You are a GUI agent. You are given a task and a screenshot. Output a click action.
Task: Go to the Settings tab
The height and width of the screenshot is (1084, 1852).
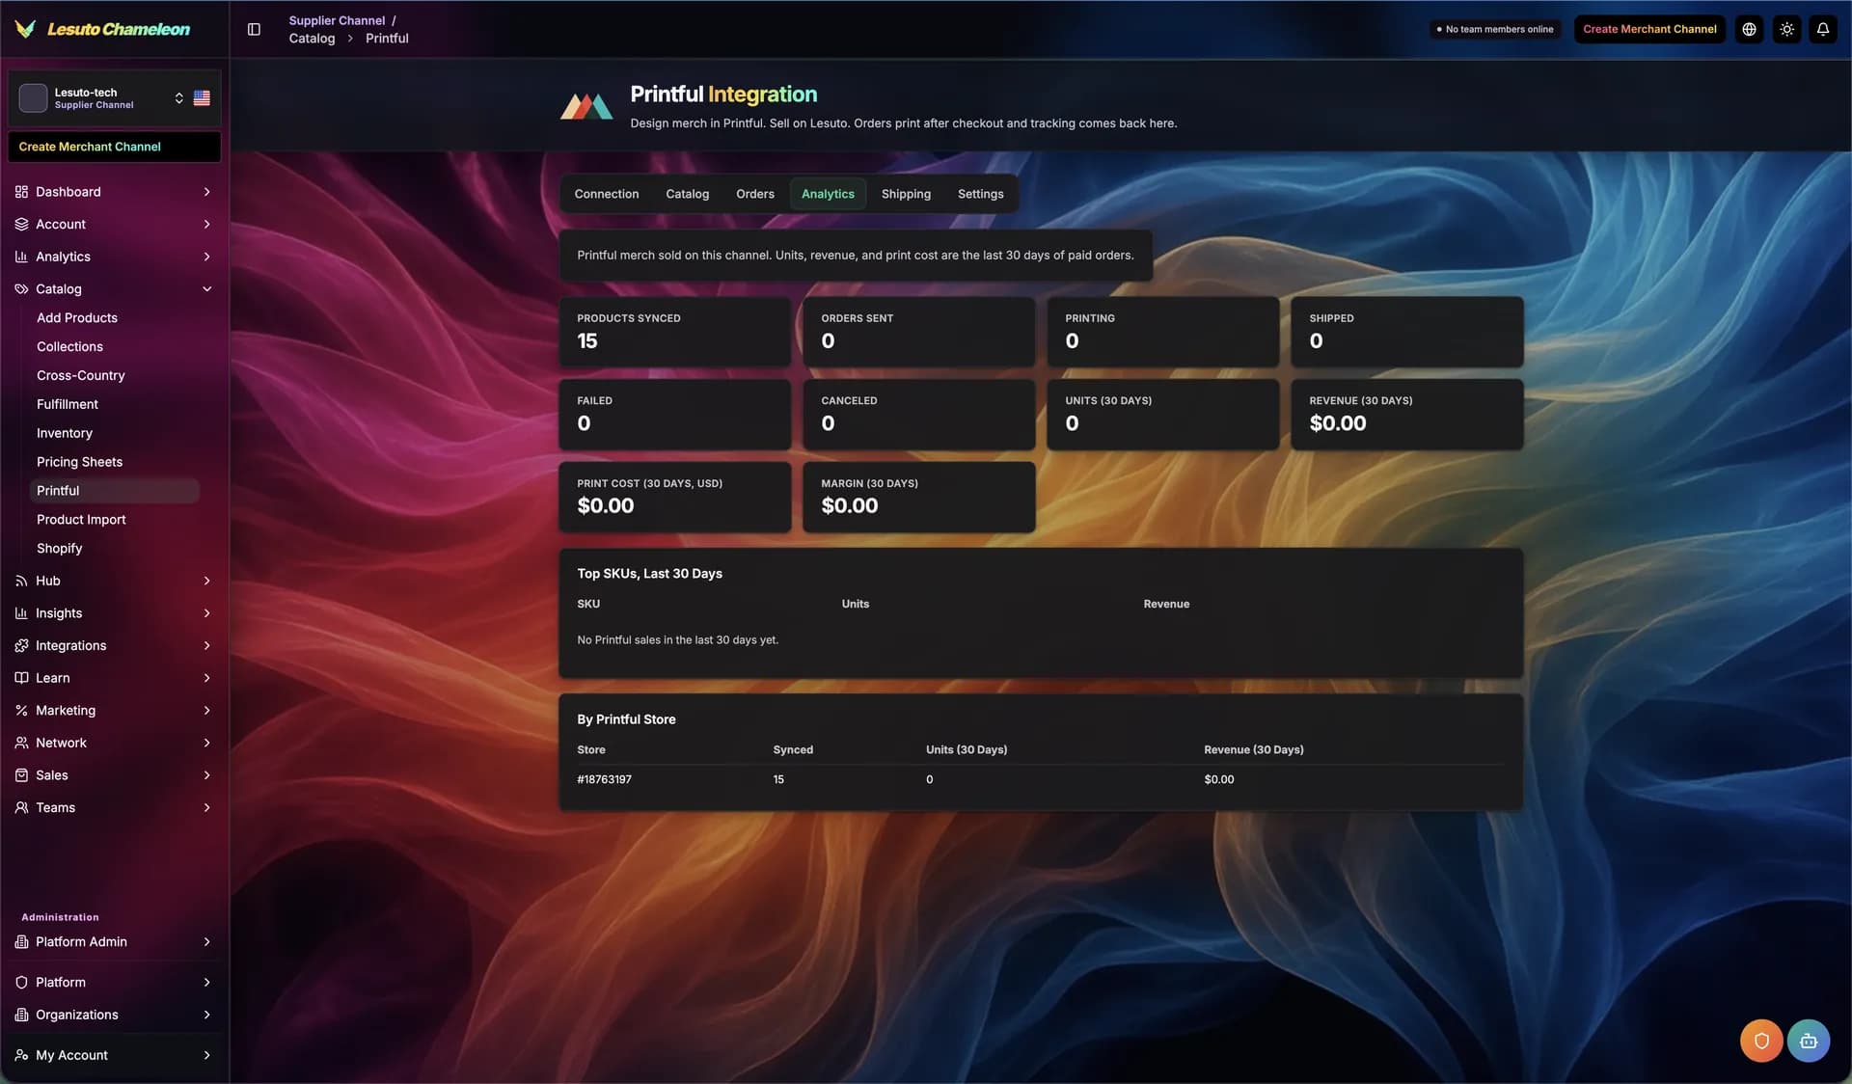coord(980,194)
